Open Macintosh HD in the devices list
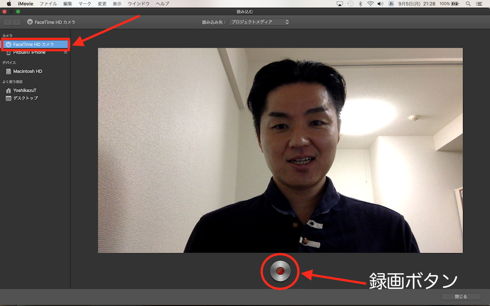 click(x=27, y=71)
